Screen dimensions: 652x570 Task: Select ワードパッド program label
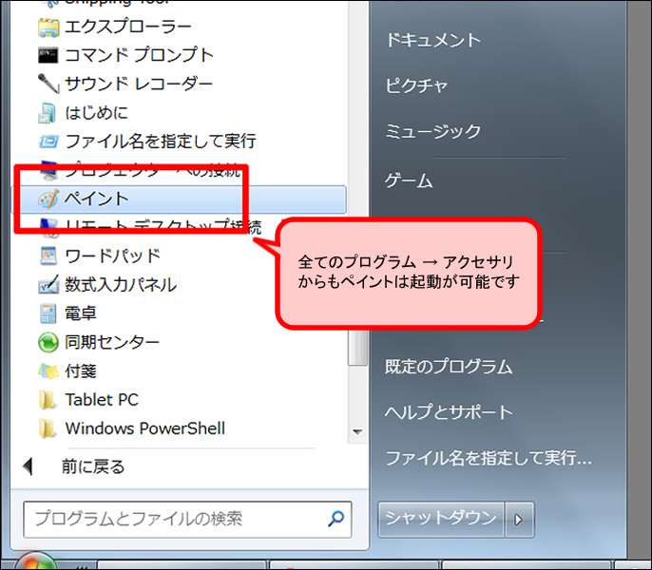[113, 256]
